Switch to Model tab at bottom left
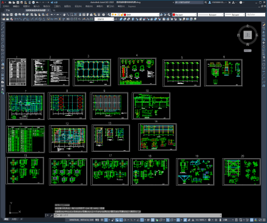Image resolution: width=267 pixels, height=223 pixels. point(7,220)
